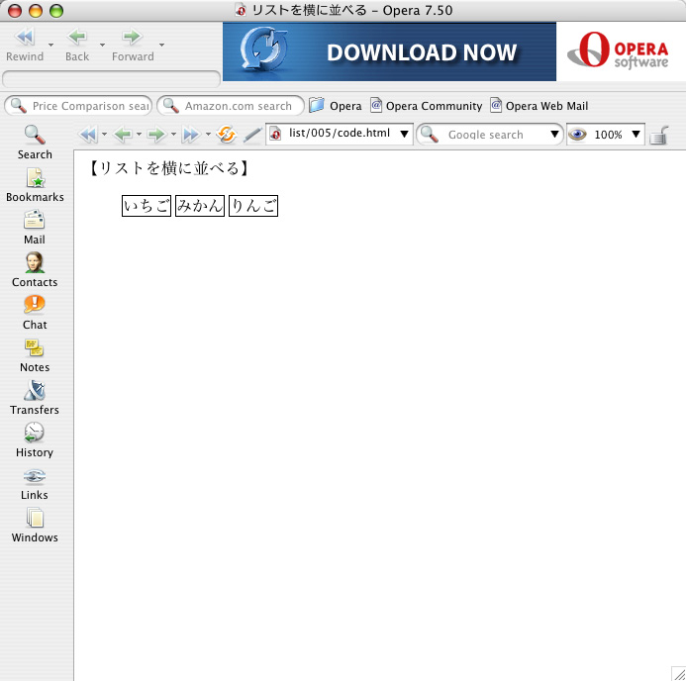Click the window resize grip

[x=678, y=673]
